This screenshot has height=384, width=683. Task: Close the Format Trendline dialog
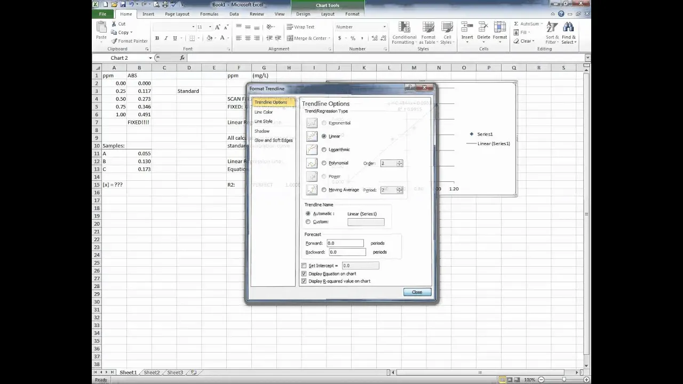(x=417, y=292)
